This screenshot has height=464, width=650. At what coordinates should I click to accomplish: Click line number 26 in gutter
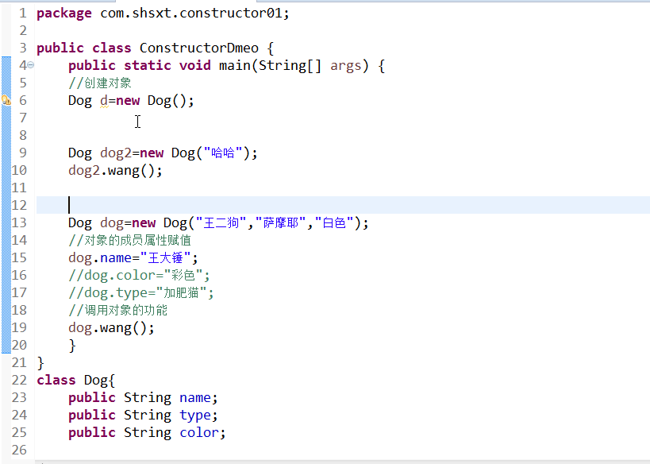point(19,450)
